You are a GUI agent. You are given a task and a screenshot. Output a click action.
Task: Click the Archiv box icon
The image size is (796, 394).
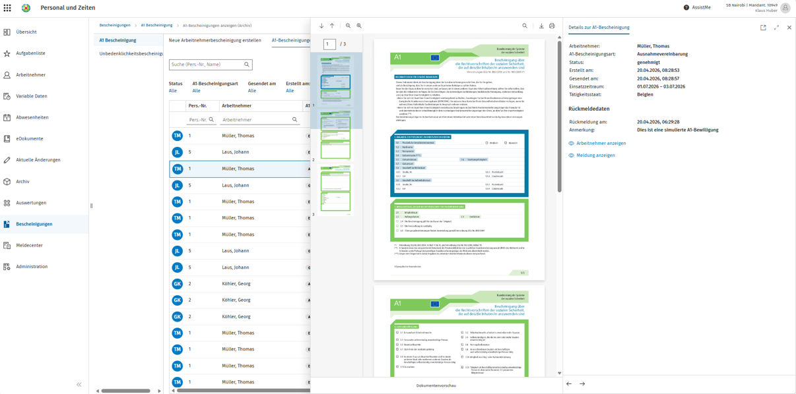(x=7, y=181)
